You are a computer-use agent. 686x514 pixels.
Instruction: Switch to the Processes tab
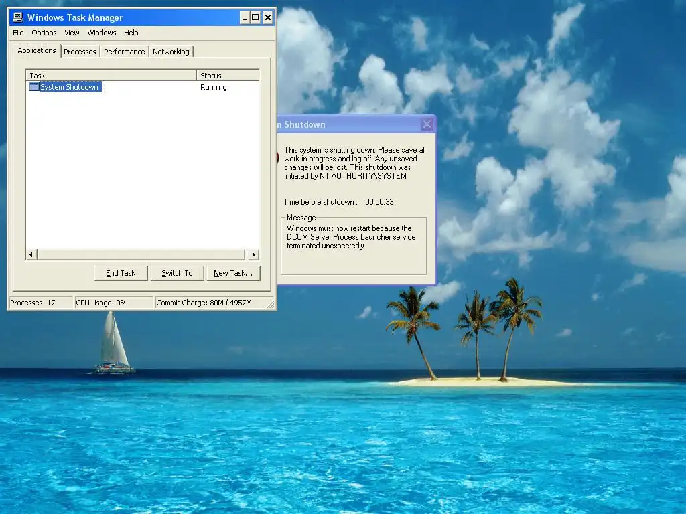pos(80,52)
